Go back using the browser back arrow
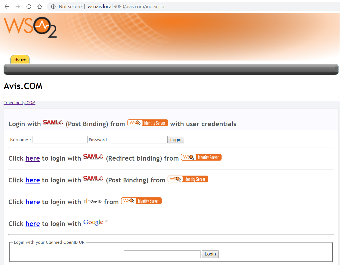This screenshot has height=265, width=340. (x=7, y=7)
